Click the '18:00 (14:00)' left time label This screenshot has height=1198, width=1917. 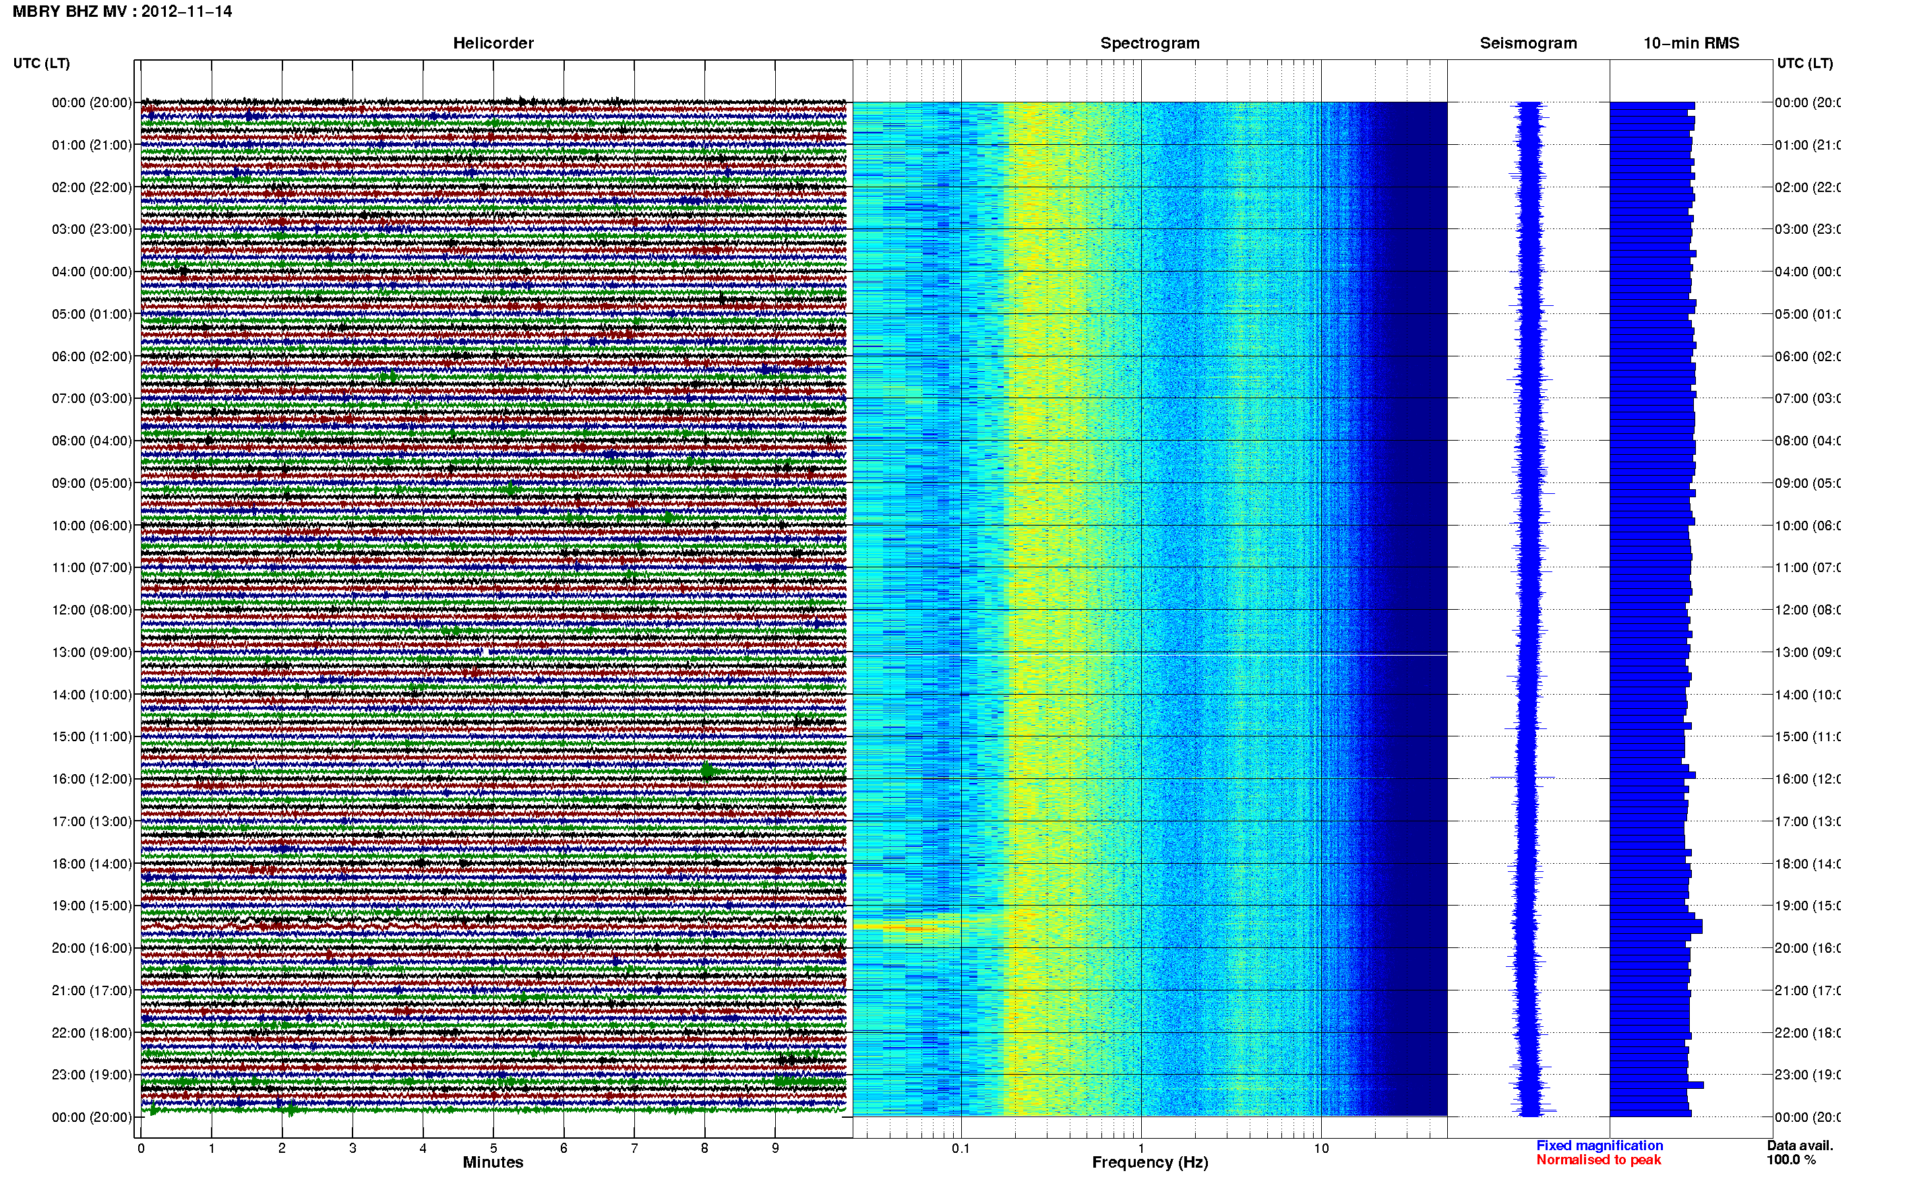pyautogui.click(x=92, y=864)
